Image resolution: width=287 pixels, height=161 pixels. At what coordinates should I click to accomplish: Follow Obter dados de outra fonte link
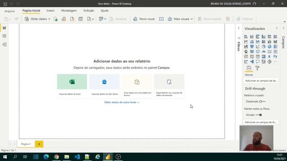(x=122, y=102)
